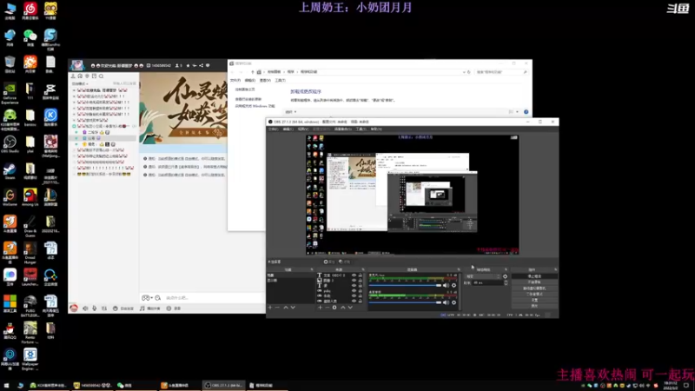
Task: Adjust 麦克风/Aux volume slider in OBS mixer
Action: (x=405, y=286)
